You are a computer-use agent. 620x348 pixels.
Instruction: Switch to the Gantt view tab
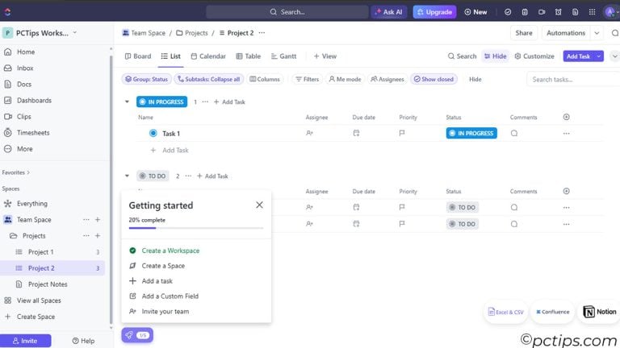pos(283,56)
